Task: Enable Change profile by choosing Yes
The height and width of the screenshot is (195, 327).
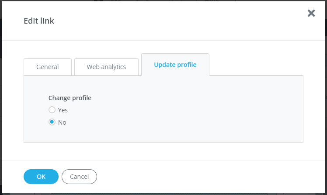Action: 52,110
